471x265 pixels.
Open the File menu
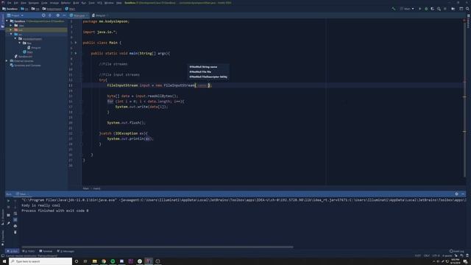pos(10,3)
